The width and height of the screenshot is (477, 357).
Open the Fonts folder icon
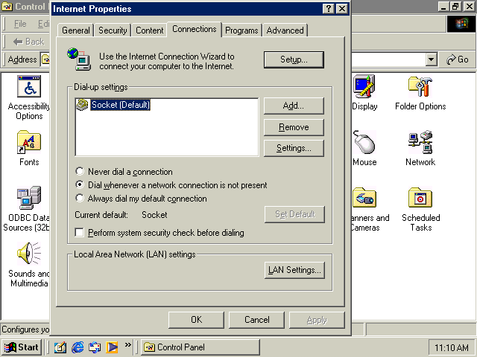tap(29, 142)
